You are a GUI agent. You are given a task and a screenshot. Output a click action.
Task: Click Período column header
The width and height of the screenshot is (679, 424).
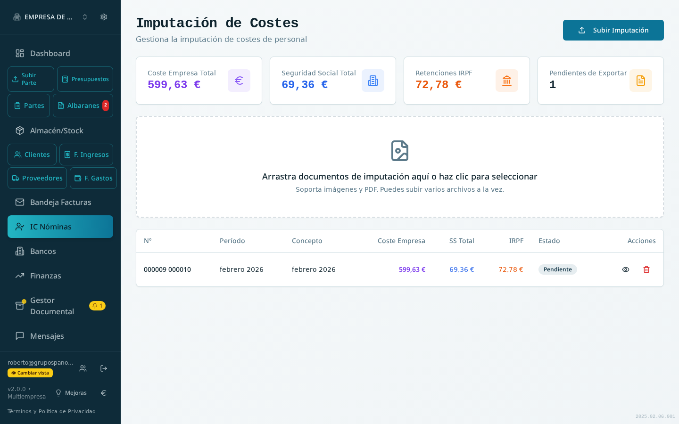coord(232,241)
